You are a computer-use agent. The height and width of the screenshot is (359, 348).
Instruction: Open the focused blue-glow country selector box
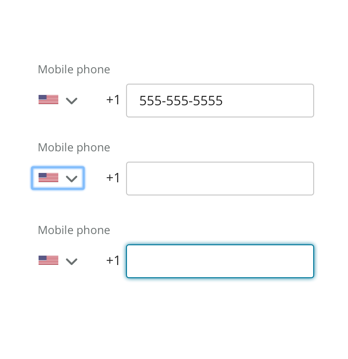[58, 178]
